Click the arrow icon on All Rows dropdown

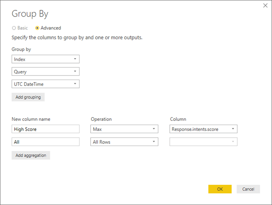[154, 141]
